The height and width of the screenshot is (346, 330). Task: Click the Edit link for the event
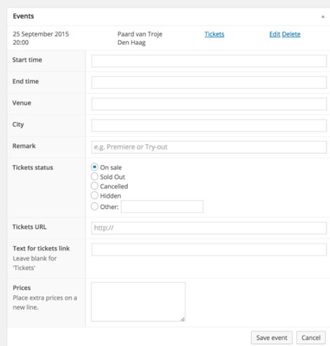(275, 34)
